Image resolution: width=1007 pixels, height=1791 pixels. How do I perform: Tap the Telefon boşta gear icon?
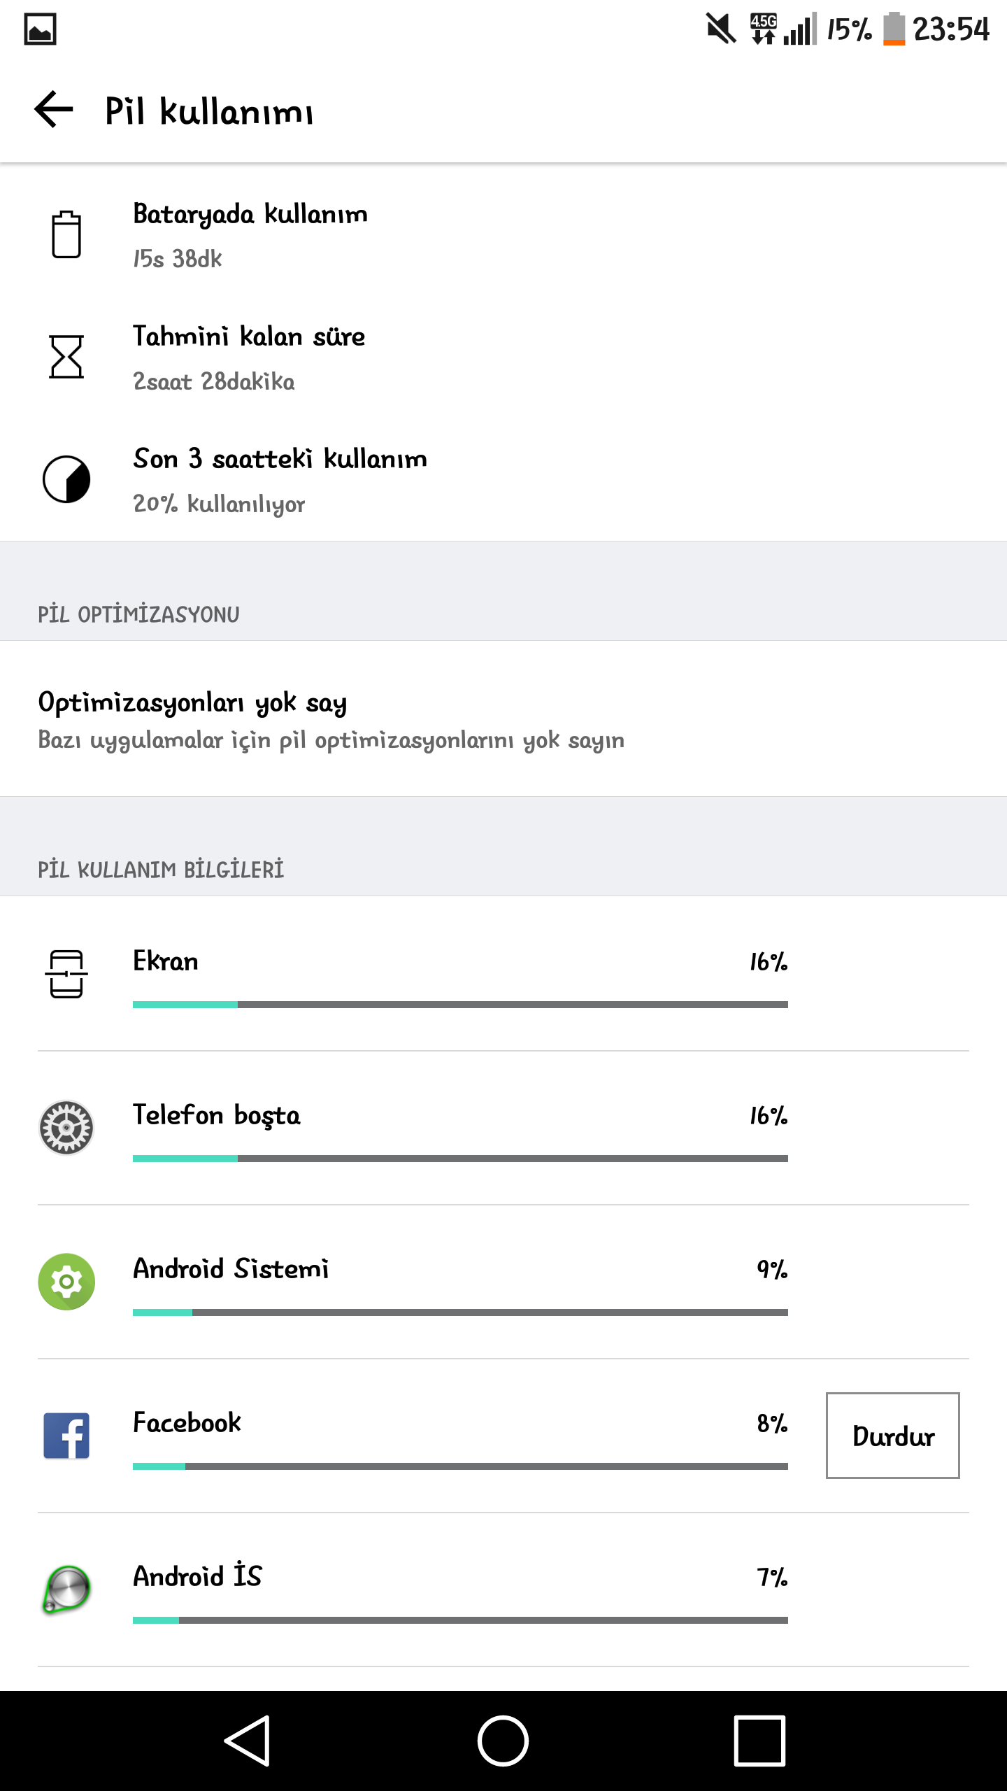tap(66, 1128)
